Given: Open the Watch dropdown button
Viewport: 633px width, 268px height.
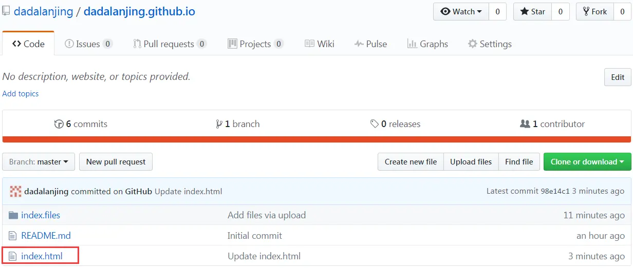Looking at the screenshot, I should [461, 12].
